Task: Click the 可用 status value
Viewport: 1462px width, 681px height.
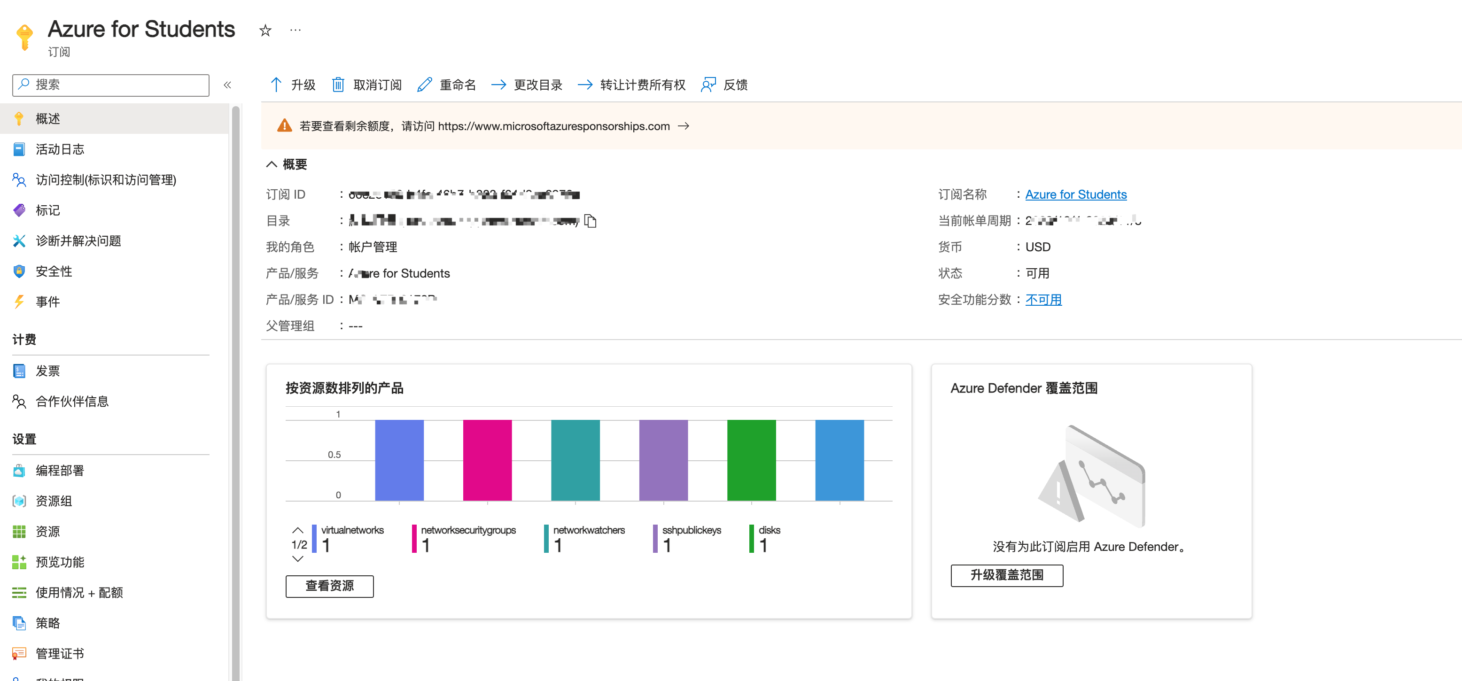Action: click(x=1037, y=273)
